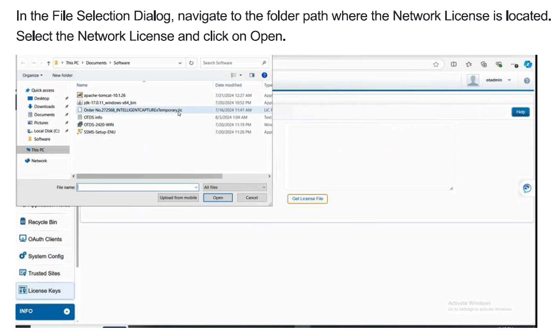
Task: Open the All files type dropdown
Action: pyautogui.click(x=235, y=187)
